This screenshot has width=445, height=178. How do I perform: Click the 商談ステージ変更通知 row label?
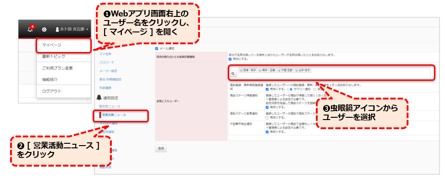coord(244,113)
